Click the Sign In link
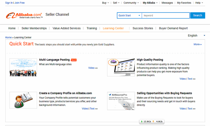 pos(9,3)
